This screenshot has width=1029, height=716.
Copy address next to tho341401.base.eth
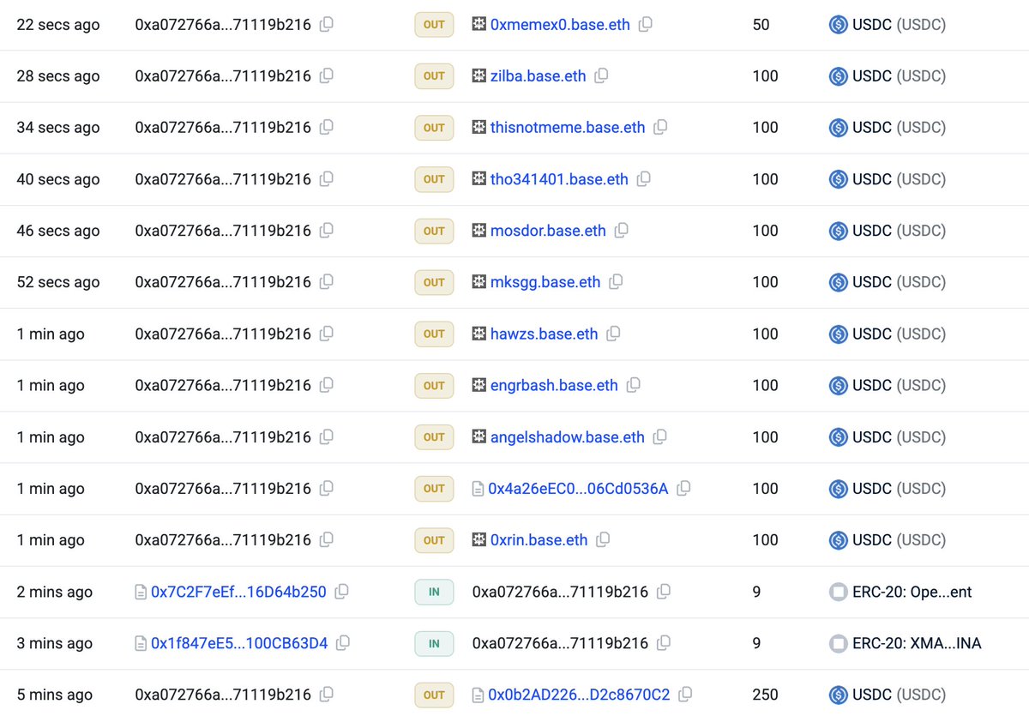[x=644, y=178]
